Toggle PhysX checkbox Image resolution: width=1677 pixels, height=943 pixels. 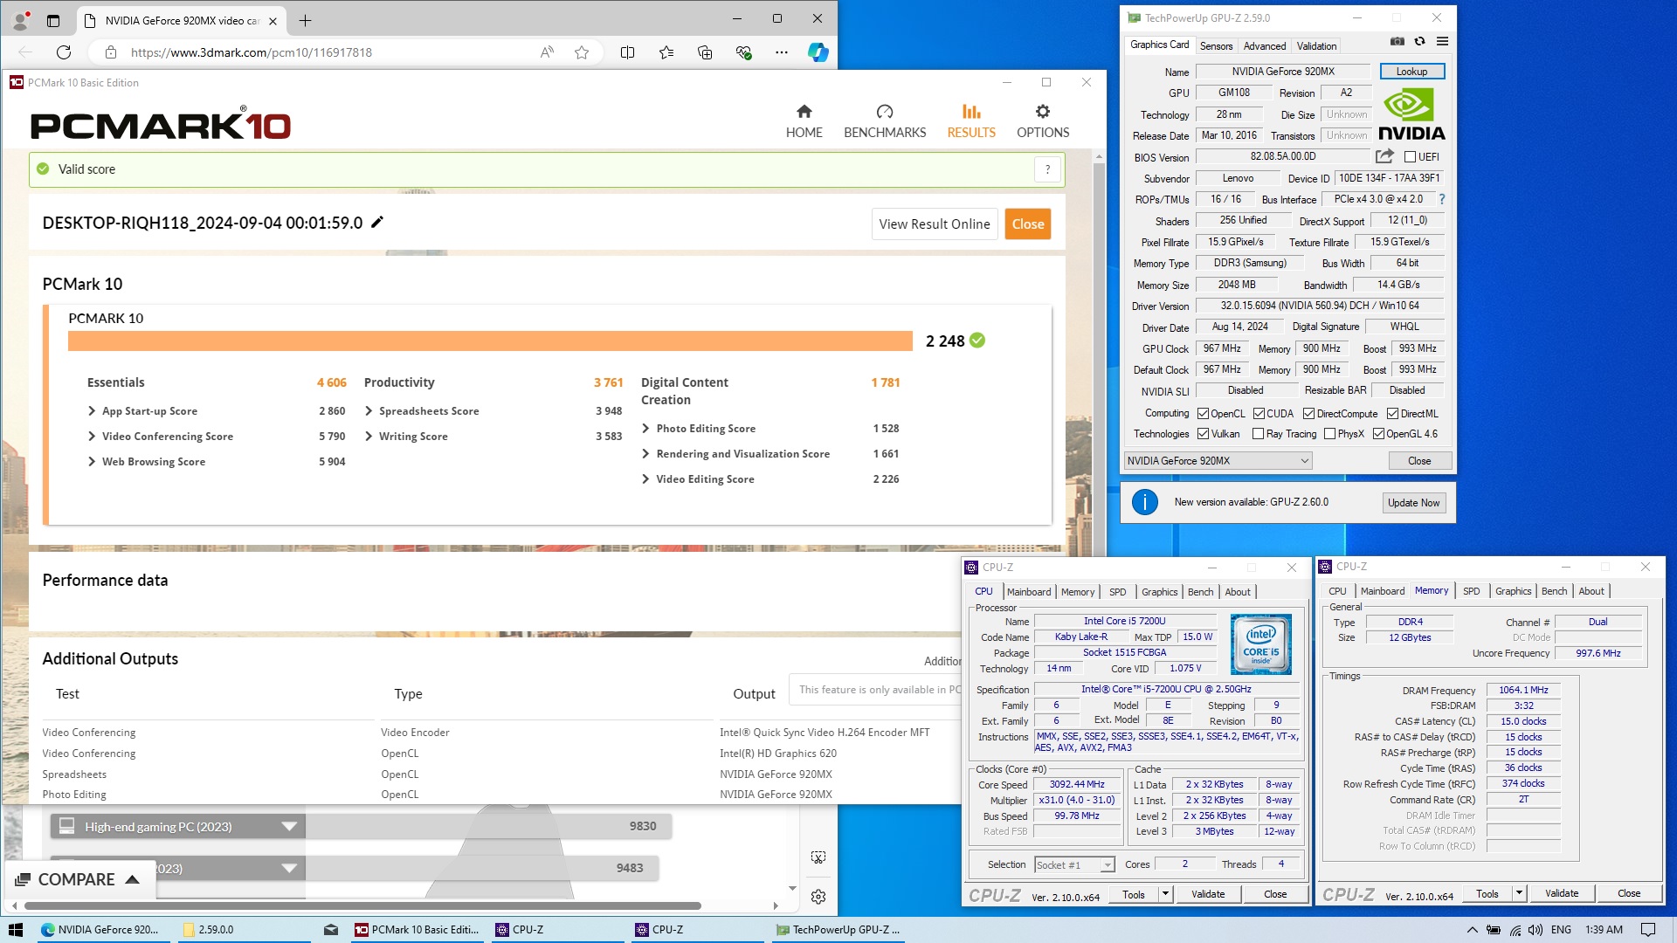pos(1329,434)
